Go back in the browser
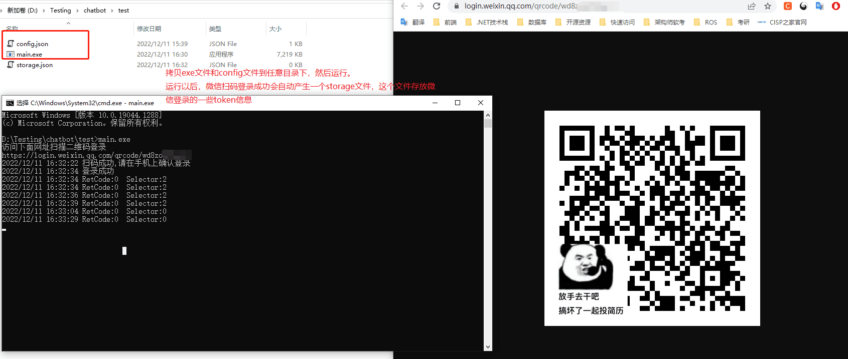The width and height of the screenshot is (848, 359). click(404, 6)
